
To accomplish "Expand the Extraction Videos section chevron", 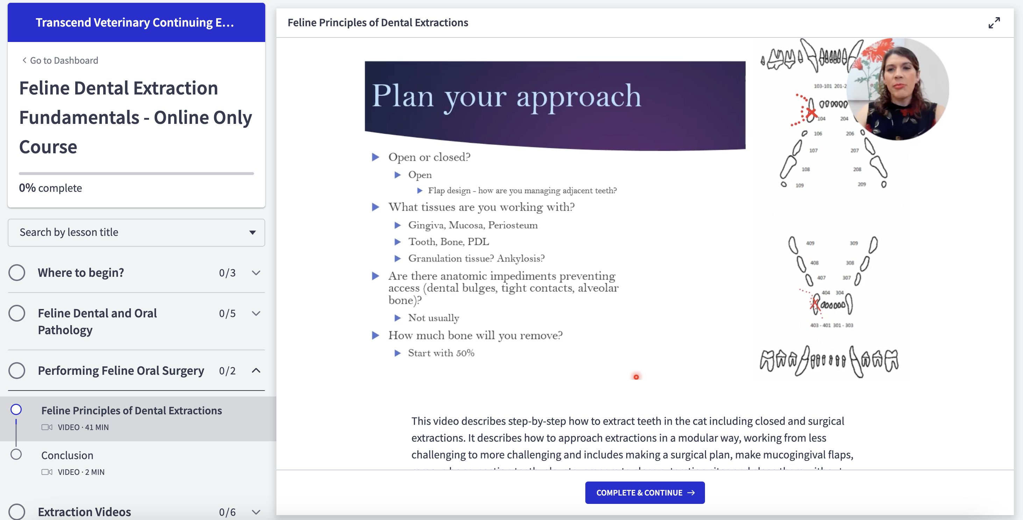I will pos(256,512).
